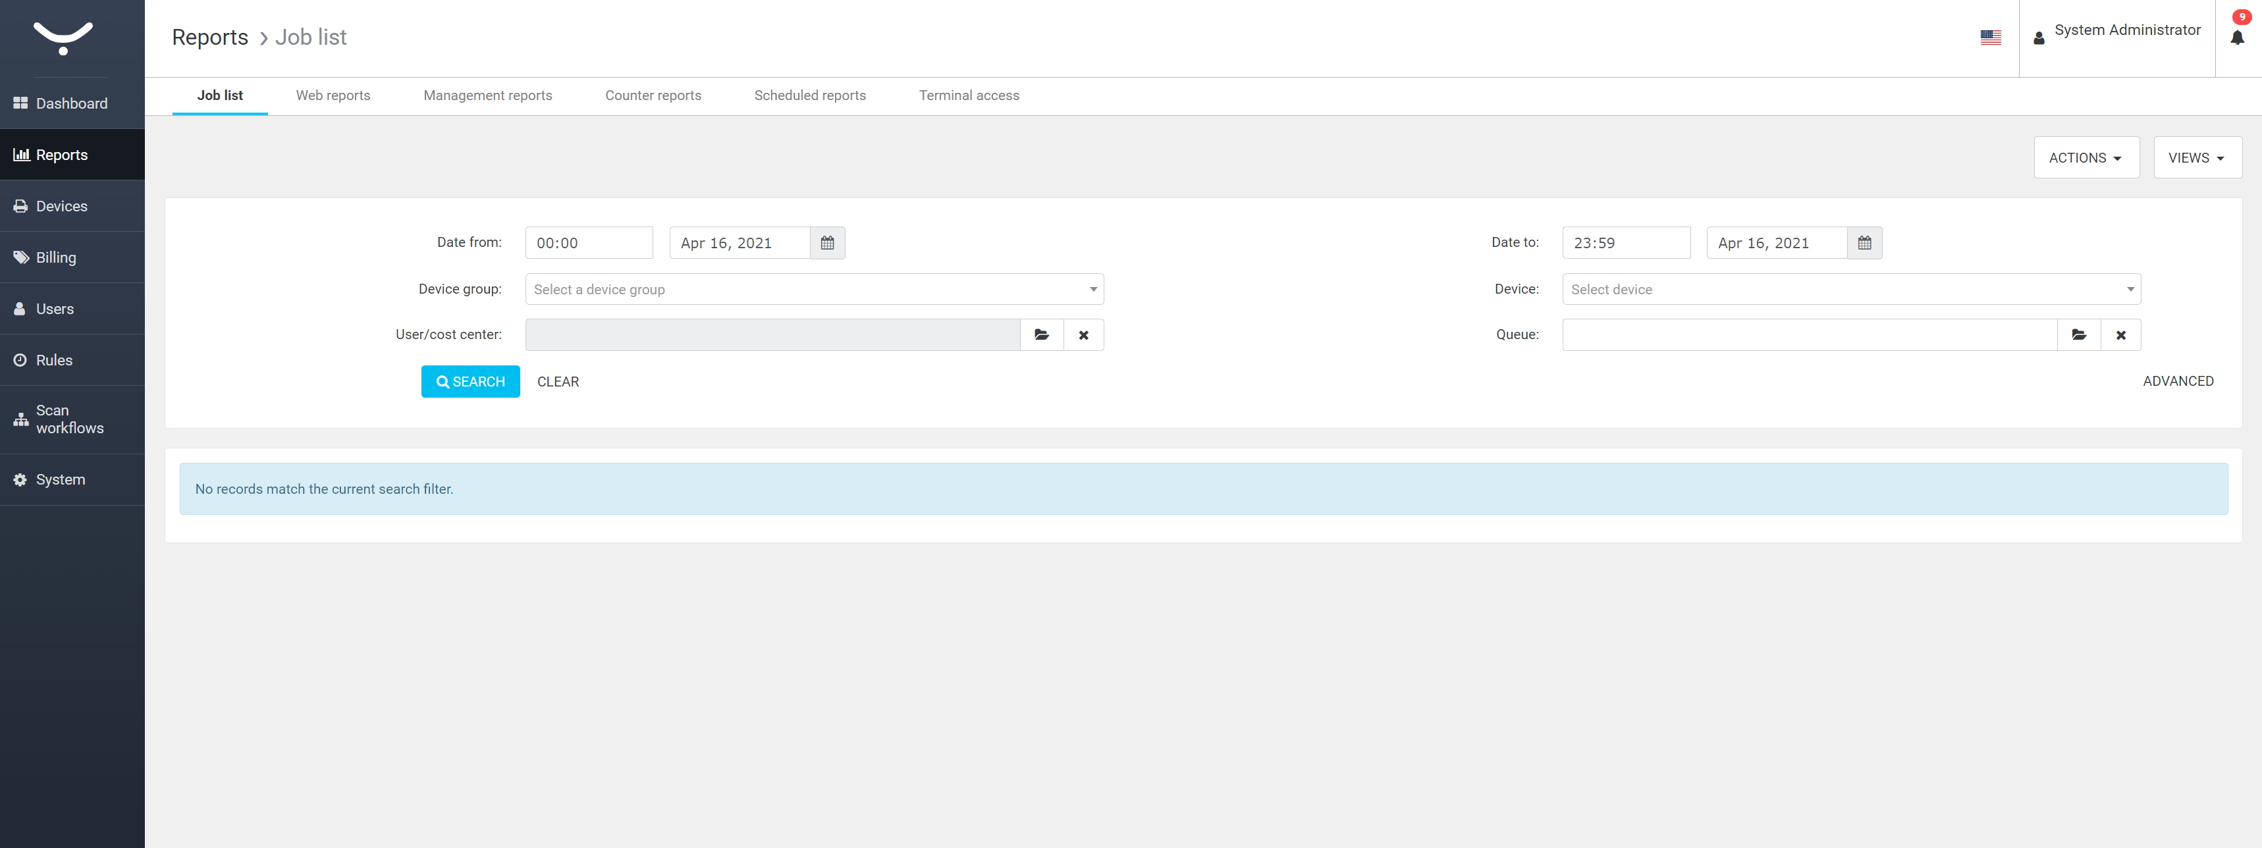Click the date picker calendar icon for Date from

click(826, 242)
